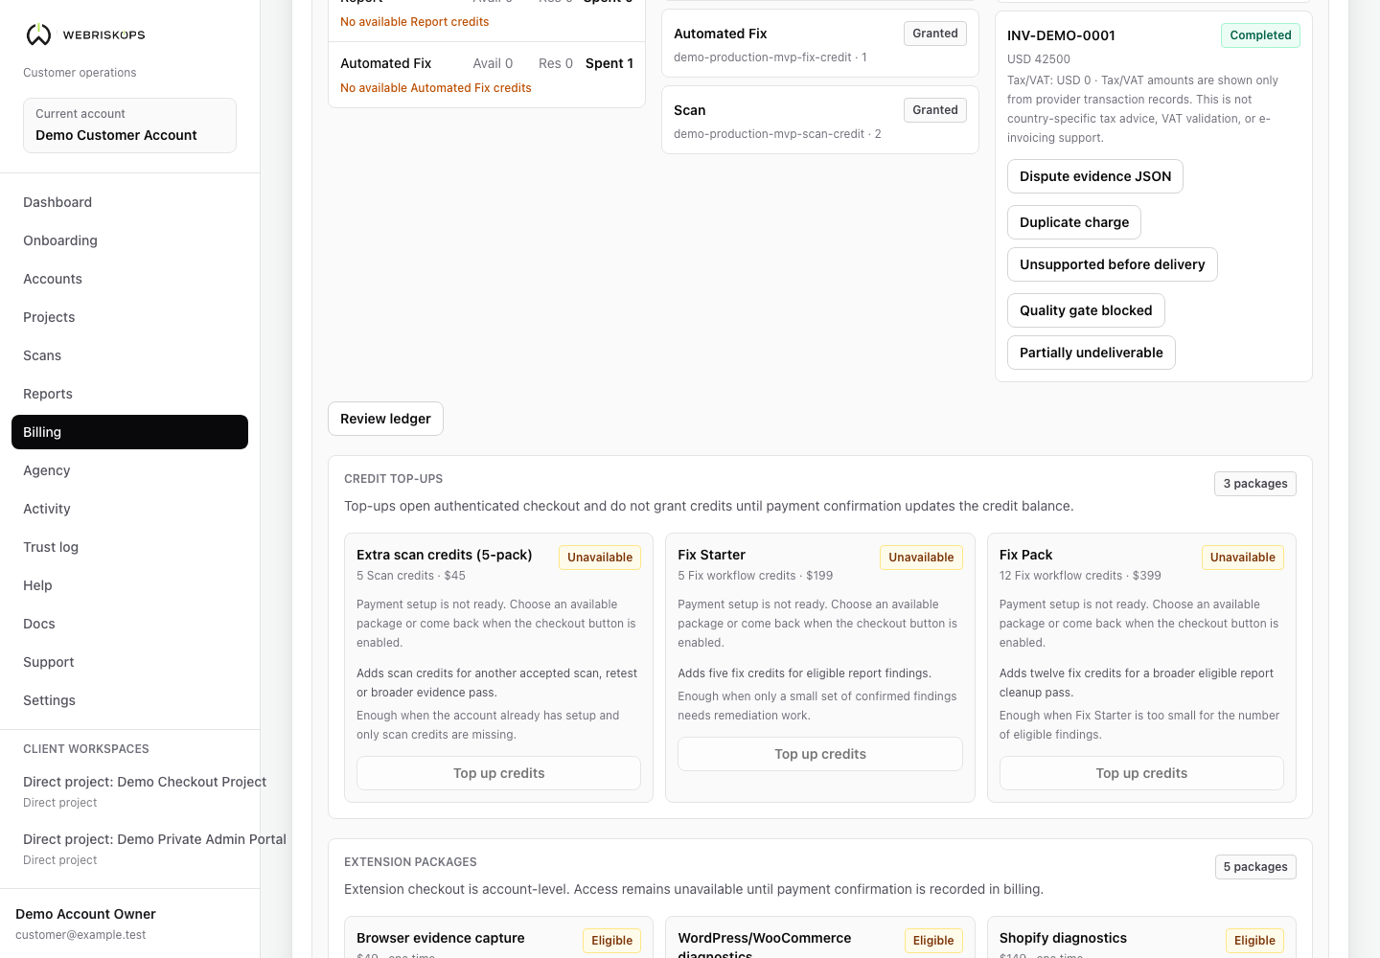
Task: Click demo-production-mvp-scan-credit · 2 text
Action: pyautogui.click(x=777, y=134)
